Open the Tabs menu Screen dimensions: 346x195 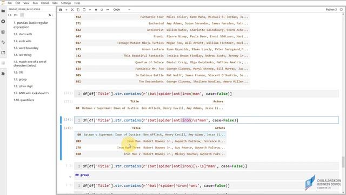(x=55, y=3)
